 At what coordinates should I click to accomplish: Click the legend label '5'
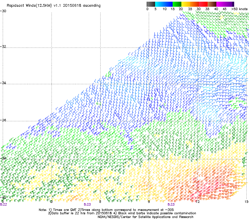point(155,9)
